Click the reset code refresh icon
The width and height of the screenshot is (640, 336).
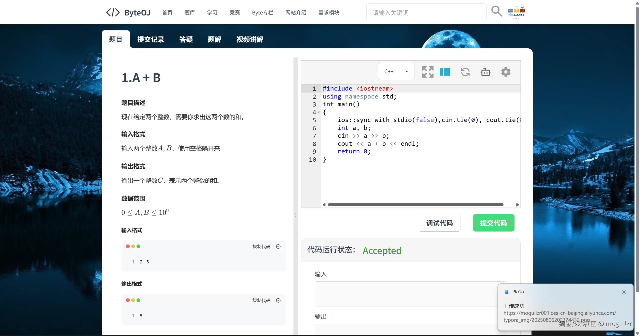[465, 72]
